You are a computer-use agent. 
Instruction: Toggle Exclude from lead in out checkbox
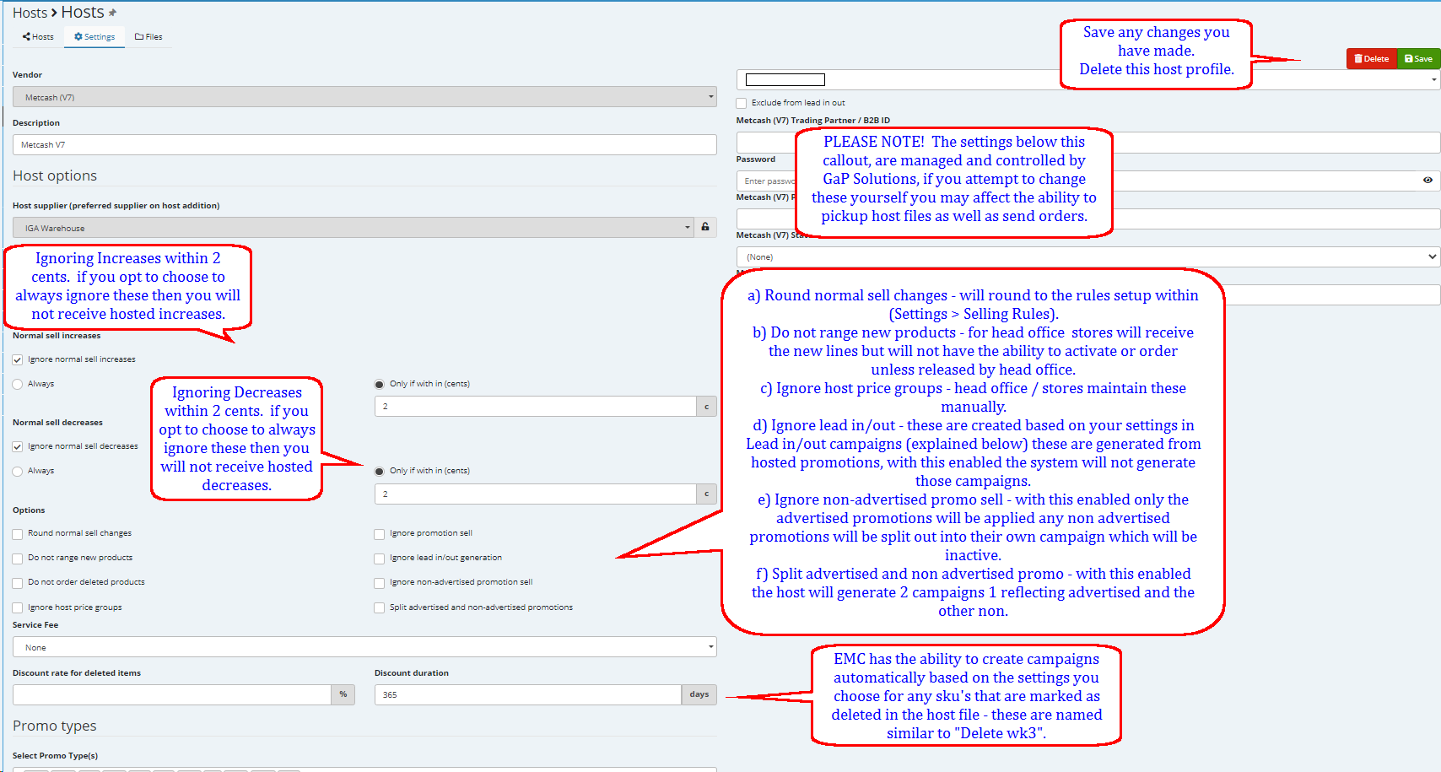pos(741,104)
